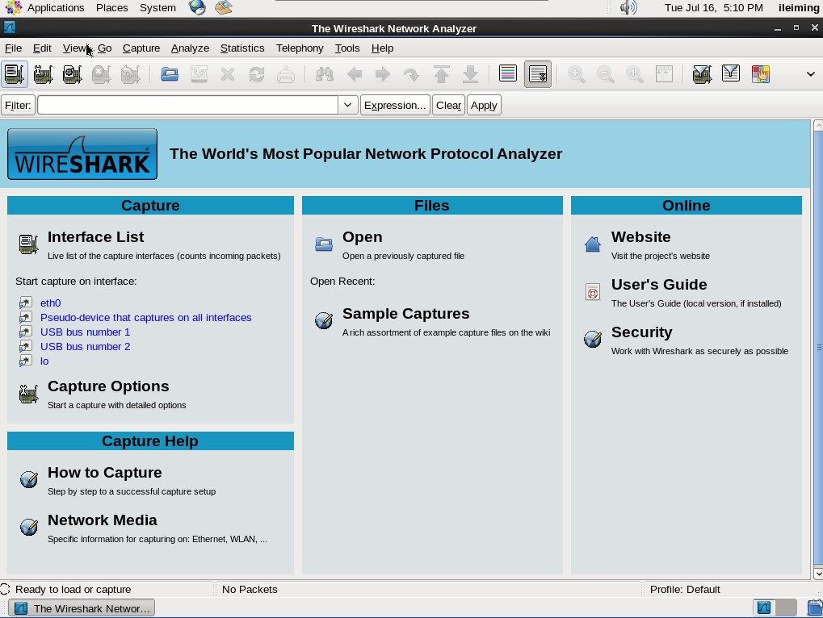The image size is (823, 618).
Task: Open the User's Guide entry
Action: pyautogui.click(x=659, y=285)
